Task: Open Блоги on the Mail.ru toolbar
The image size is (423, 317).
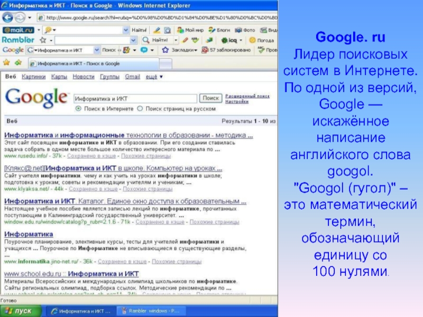Action: coord(219,30)
